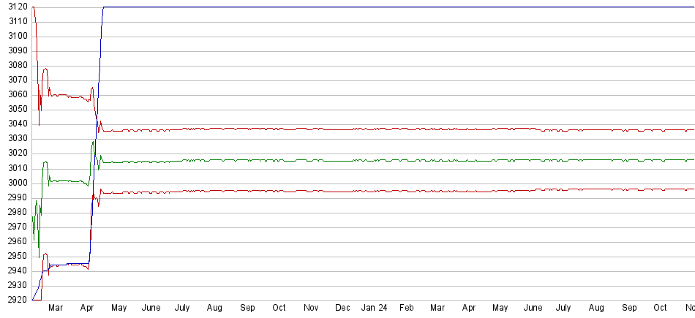Image resolution: width=695 pixels, height=318 pixels.
Task: Click the rightmost 'Aug' month label
Action: (596, 308)
